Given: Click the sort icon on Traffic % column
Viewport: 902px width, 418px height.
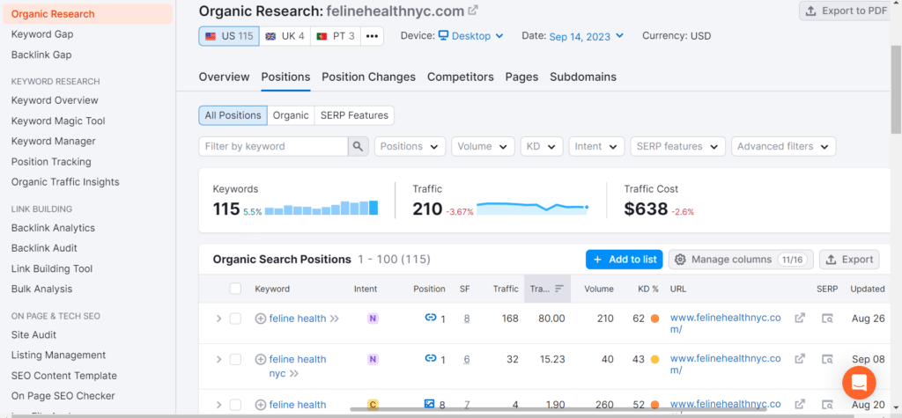Looking at the screenshot, I should pos(559,289).
